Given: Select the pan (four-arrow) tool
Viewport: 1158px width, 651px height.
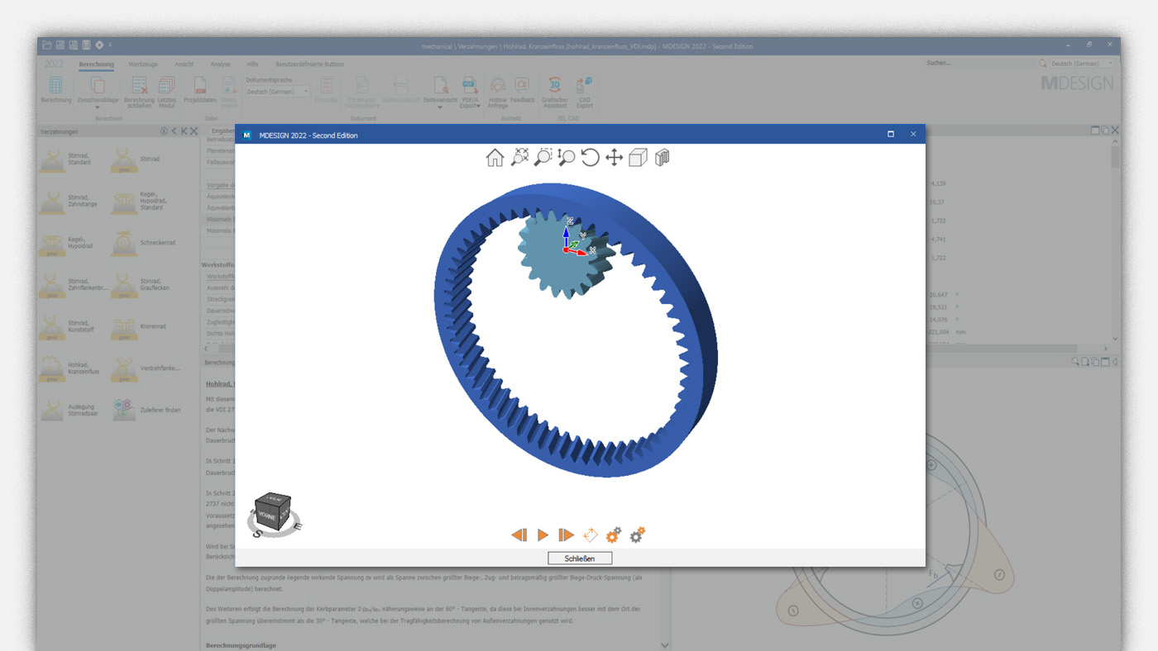Looking at the screenshot, I should click(614, 157).
